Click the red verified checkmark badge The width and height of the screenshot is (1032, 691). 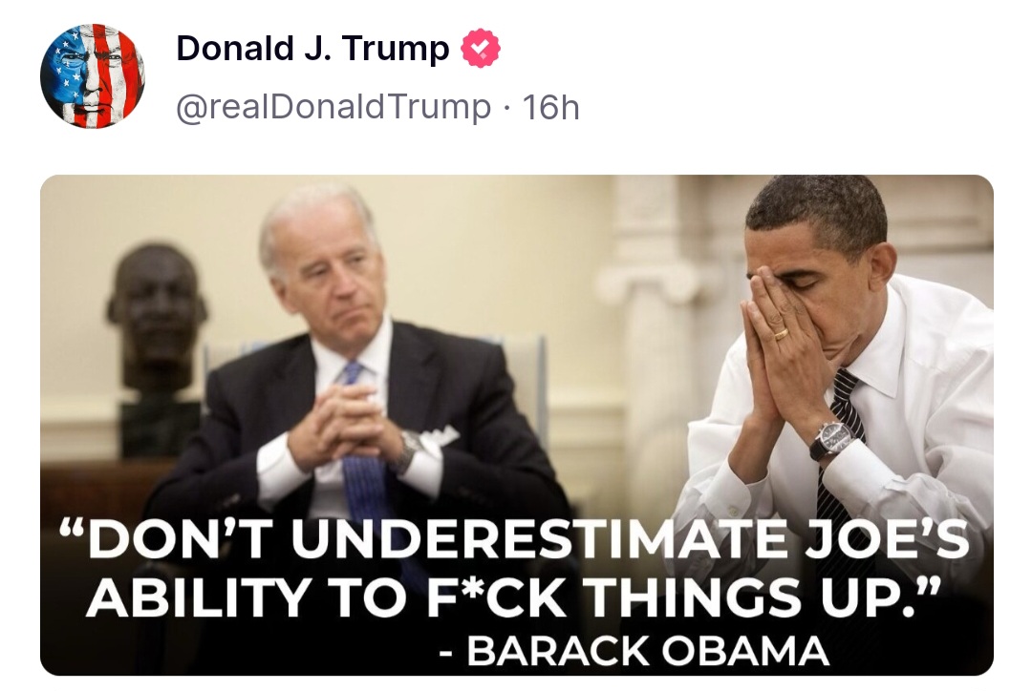(481, 48)
